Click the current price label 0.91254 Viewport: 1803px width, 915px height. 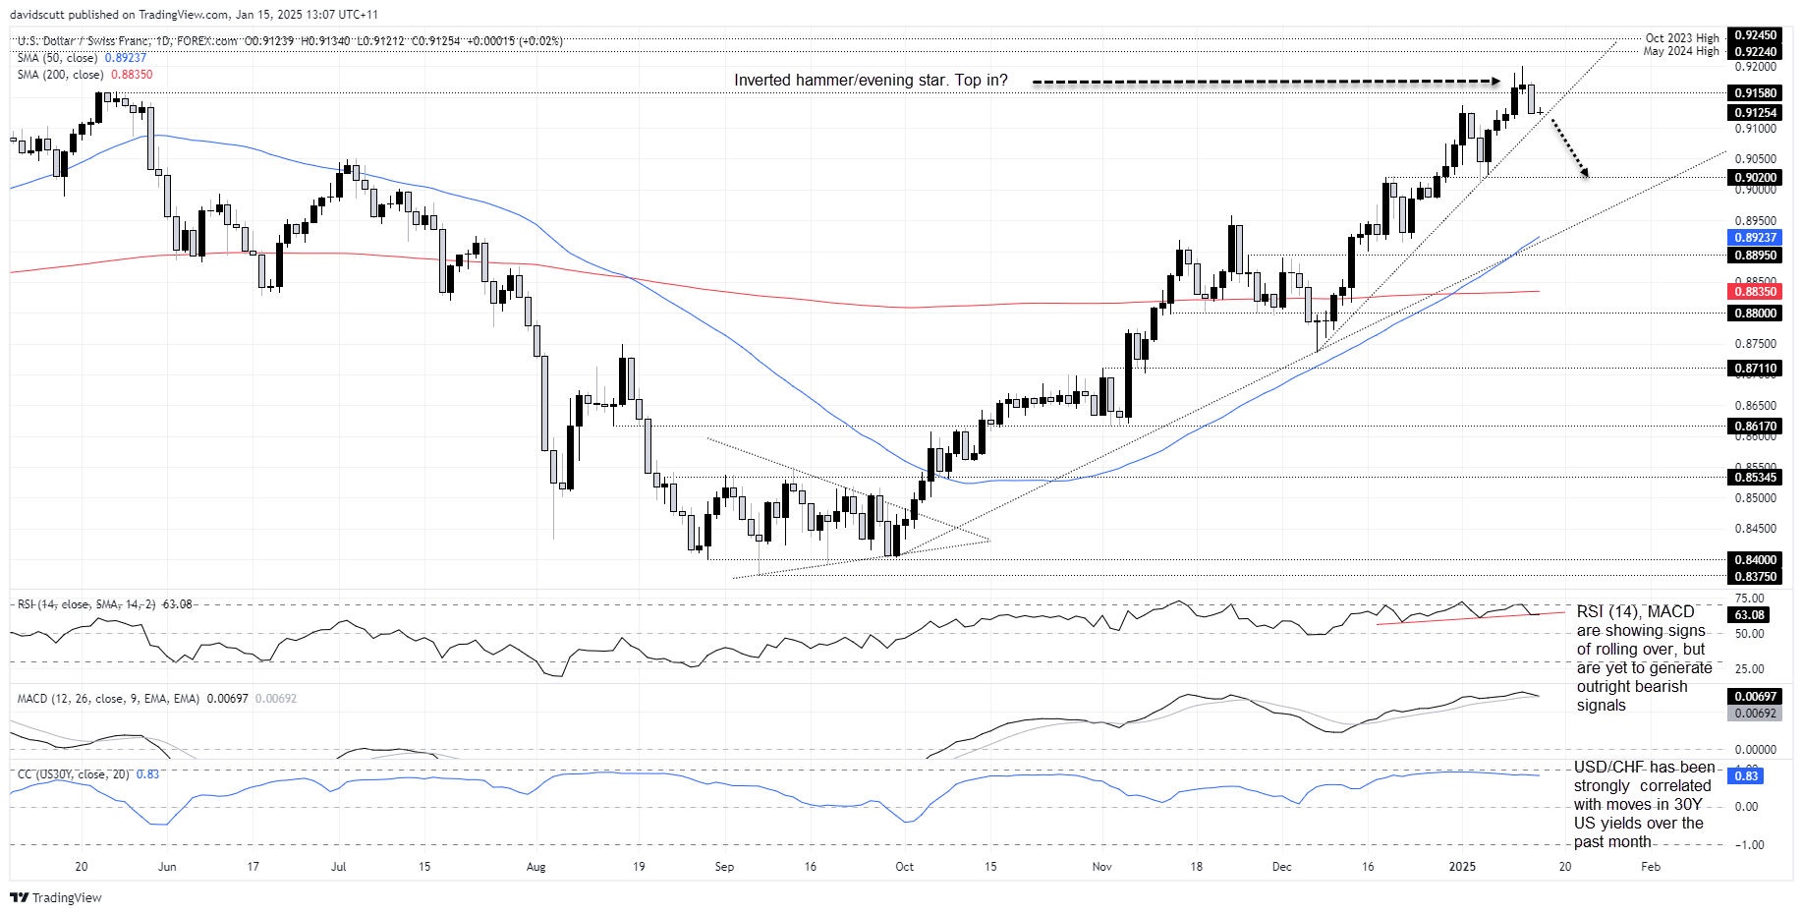click(x=1755, y=113)
